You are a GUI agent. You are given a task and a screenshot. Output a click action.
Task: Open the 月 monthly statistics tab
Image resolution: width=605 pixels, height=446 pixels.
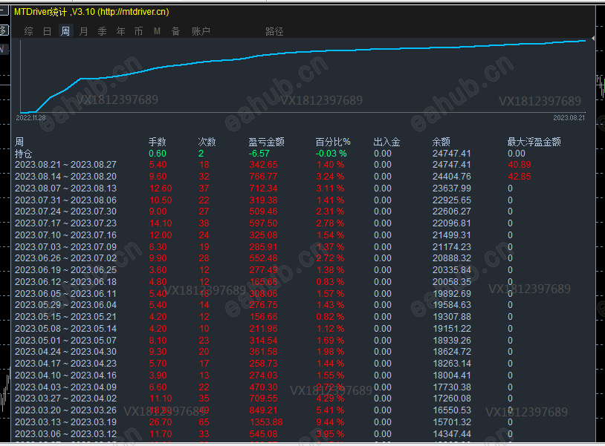84,31
